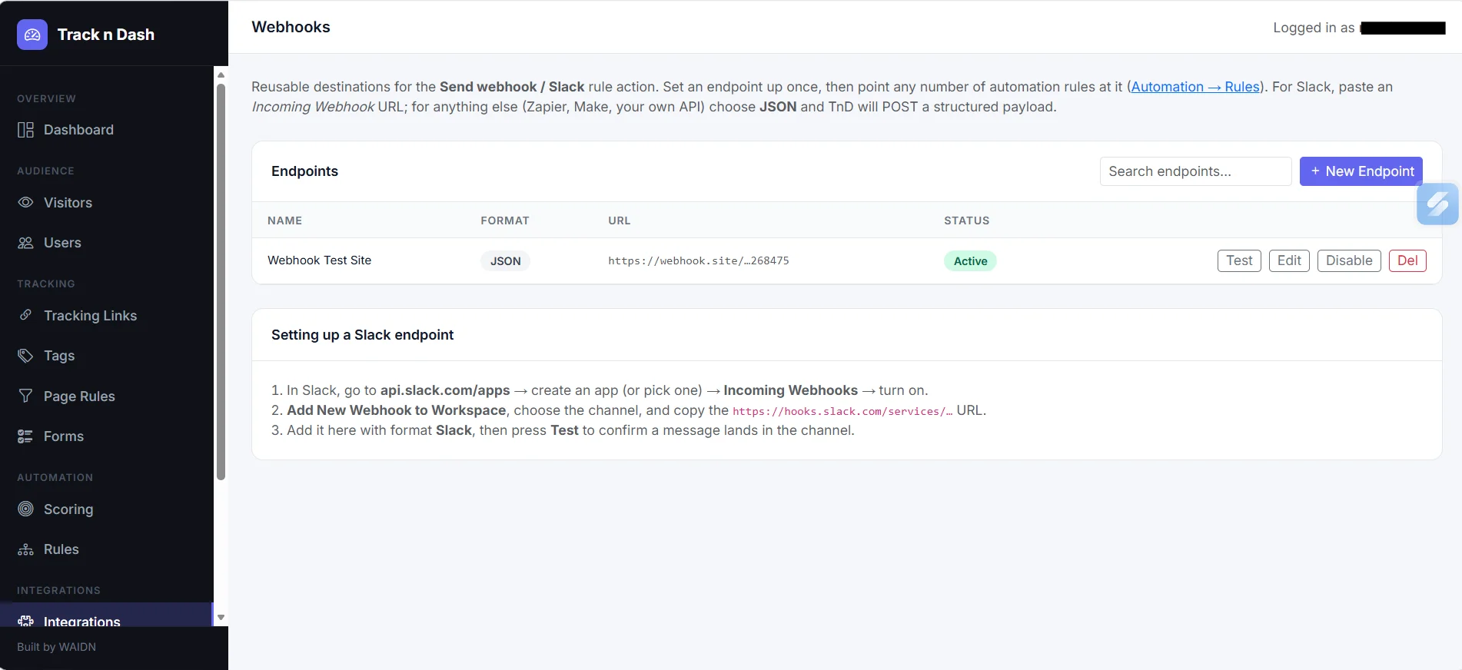Click the floating blue widget icon
The width and height of the screenshot is (1462, 670).
pyautogui.click(x=1437, y=204)
